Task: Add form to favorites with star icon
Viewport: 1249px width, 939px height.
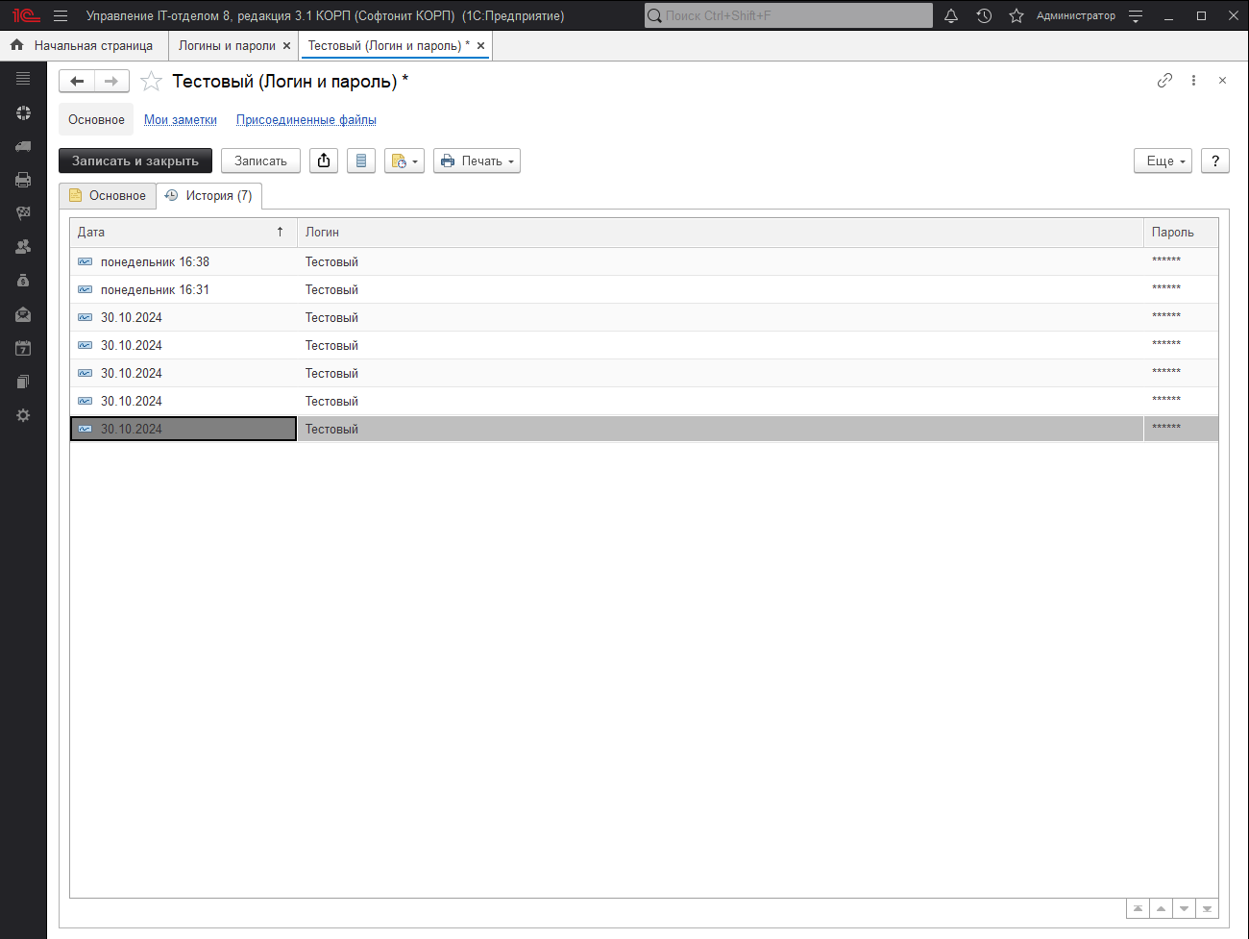Action: pos(151,82)
